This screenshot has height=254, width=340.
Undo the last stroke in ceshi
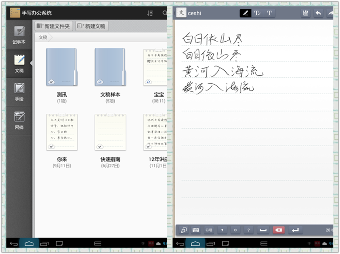point(318,13)
